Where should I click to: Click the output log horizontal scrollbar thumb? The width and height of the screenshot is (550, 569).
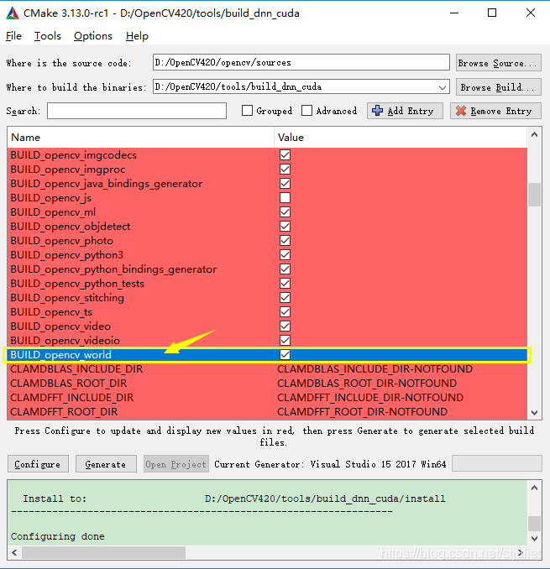click(104, 553)
